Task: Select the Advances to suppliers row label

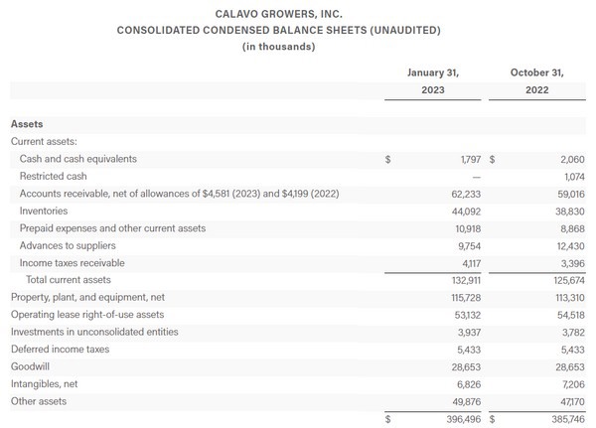Action: click(x=68, y=245)
